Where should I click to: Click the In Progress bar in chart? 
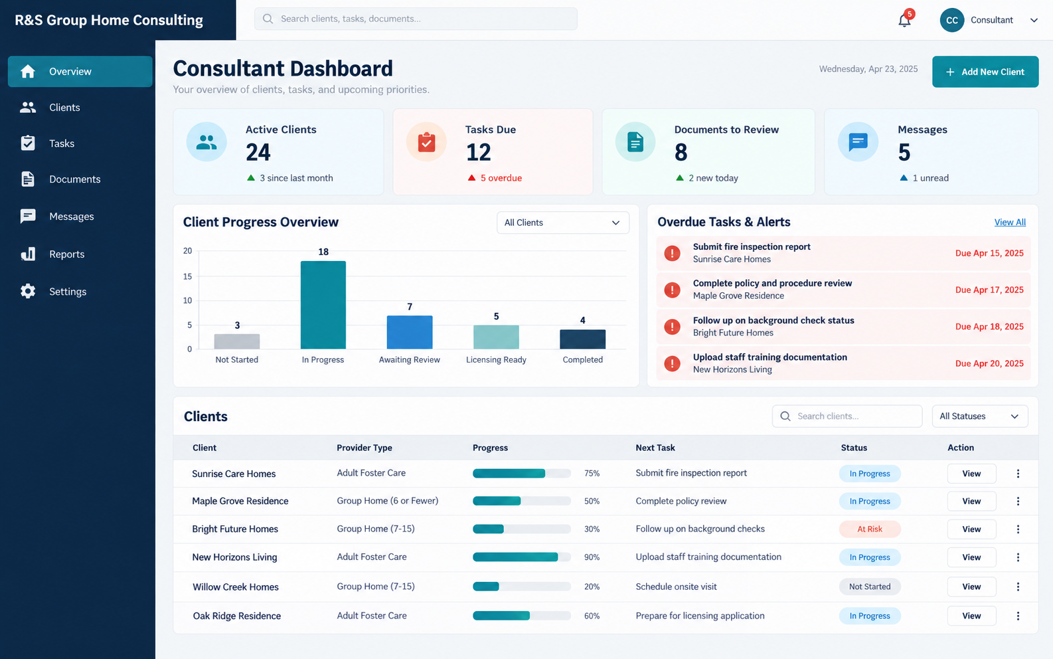[323, 305]
